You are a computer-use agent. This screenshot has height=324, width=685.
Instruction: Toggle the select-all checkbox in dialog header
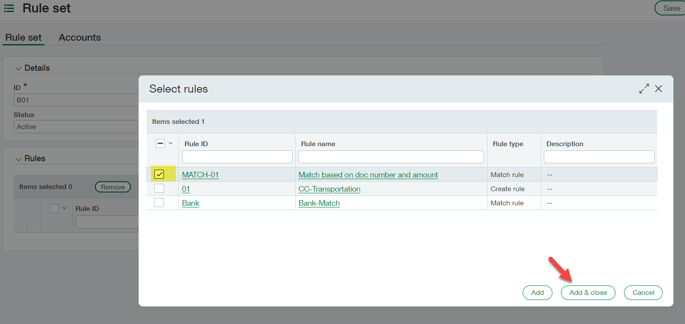[160, 144]
